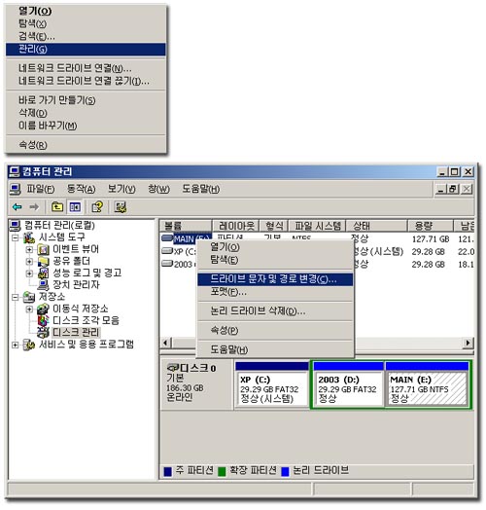Image resolution: width=486 pixels, height=510 pixels.
Task: Click the 이벤트 뷰어 icon in tree
Action: 44,249
